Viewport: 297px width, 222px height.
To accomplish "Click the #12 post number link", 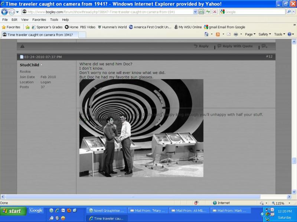I will point(269,57).
